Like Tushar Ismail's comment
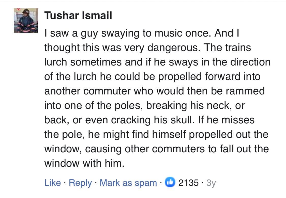This screenshot has height=198, width=286. [x=53, y=183]
